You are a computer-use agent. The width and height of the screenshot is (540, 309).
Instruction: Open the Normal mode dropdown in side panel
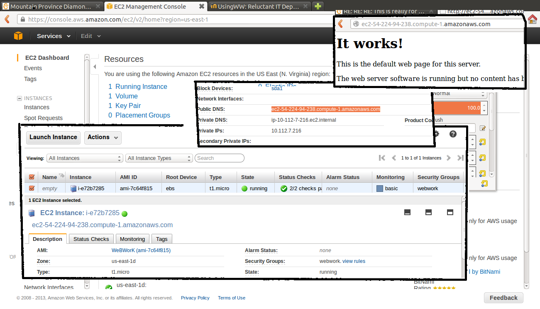459,94
